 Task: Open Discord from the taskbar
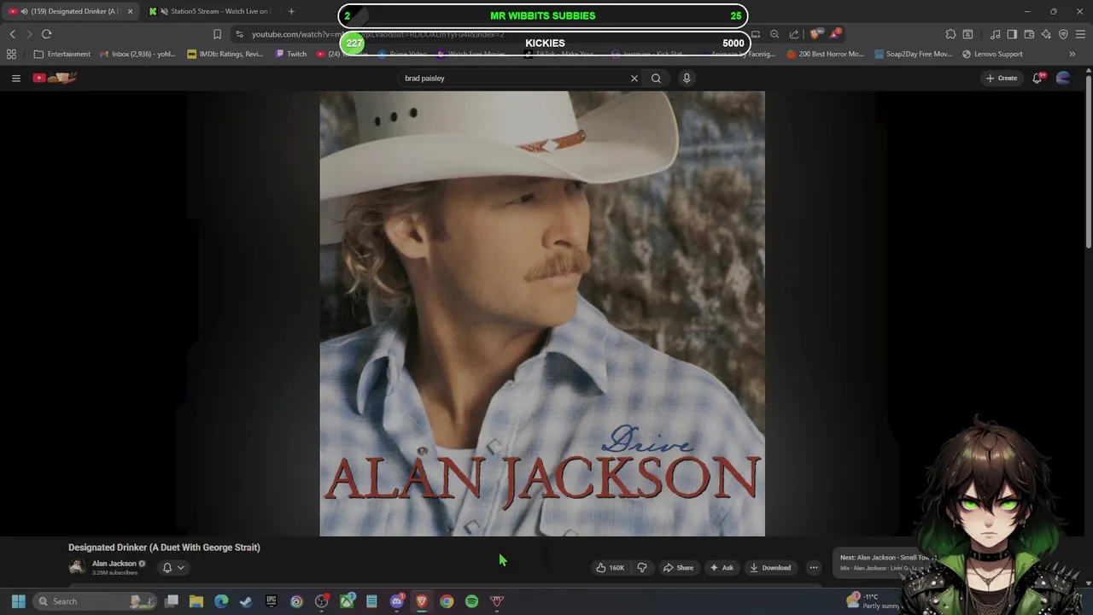pyautogui.click(x=397, y=601)
